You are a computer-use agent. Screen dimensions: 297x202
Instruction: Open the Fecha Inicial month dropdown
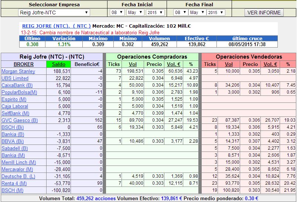coord(135,13)
